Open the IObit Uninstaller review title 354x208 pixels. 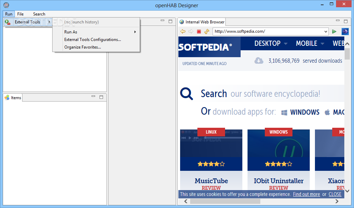pos(279,181)
